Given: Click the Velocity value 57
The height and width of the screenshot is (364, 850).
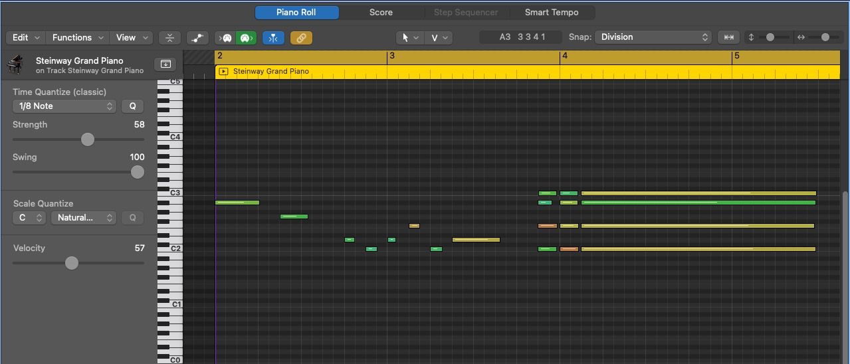Looking at the screenshot, I should click(139, 248).
